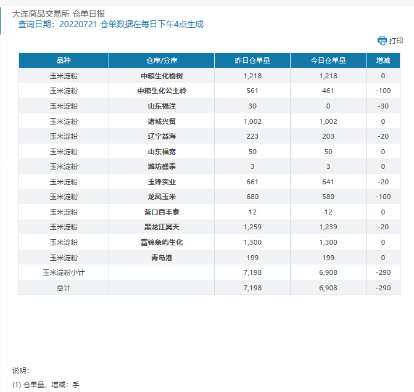Click the 增减 column header
Viewport: 414px width, 392px height.
(x=383, y=60)
